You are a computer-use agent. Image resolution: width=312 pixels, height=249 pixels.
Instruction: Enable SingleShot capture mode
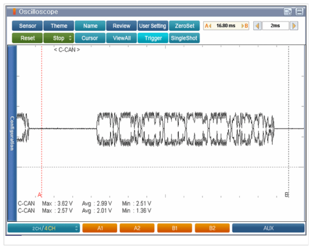point(184,38)
